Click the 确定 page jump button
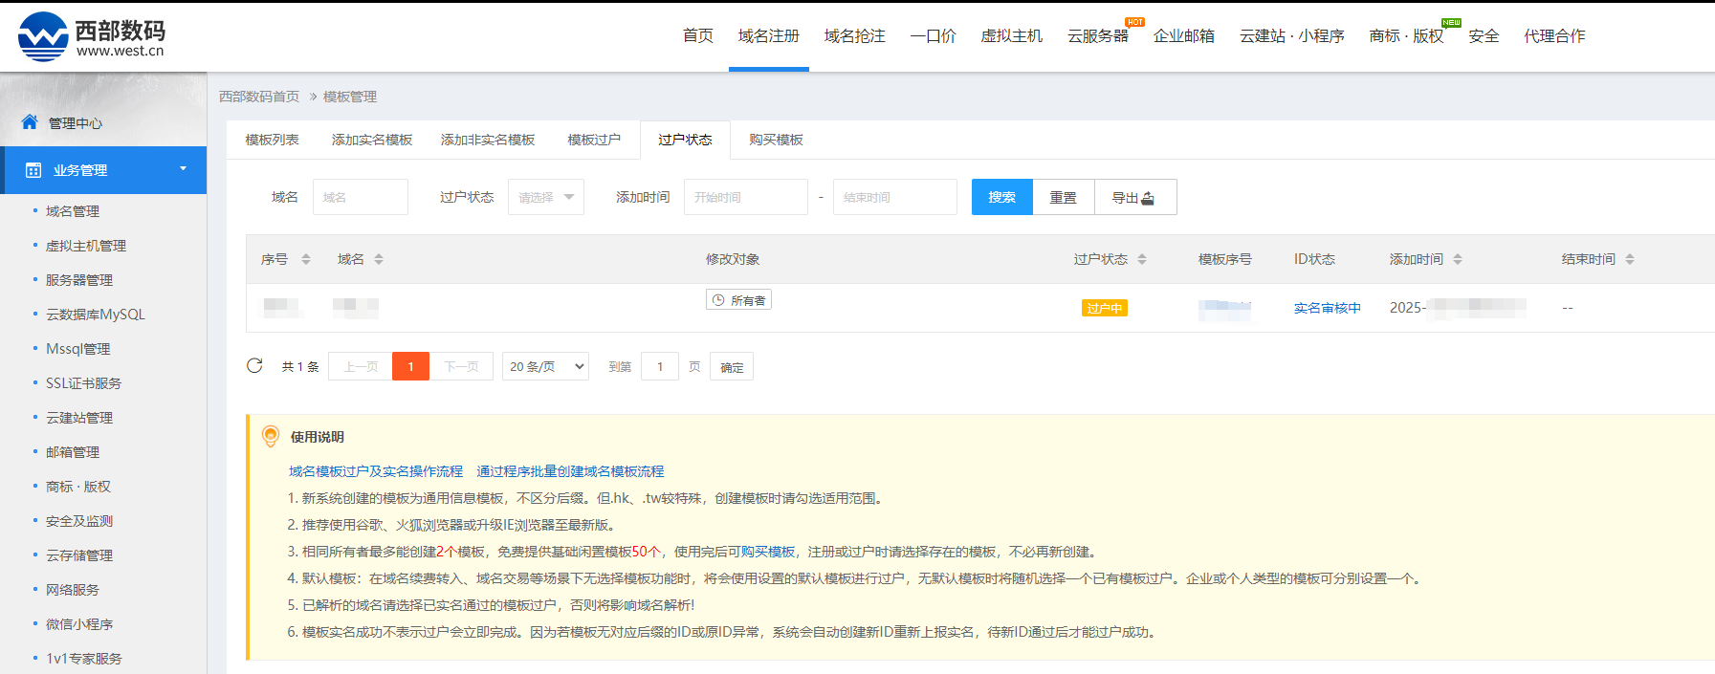This screenshot has height=674, width=1715. pyautogui.click(x=732, y=366)
